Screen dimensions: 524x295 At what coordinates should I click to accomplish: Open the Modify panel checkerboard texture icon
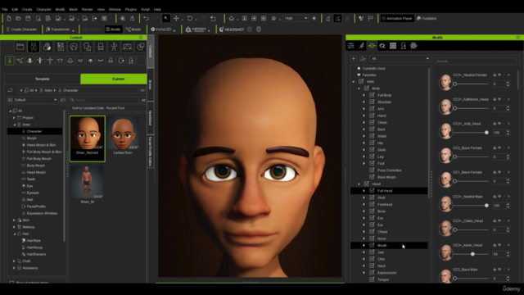[393, 46]
